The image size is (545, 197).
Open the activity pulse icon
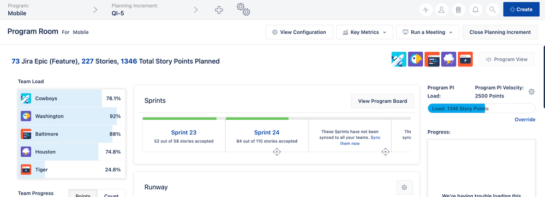[426, 10]
